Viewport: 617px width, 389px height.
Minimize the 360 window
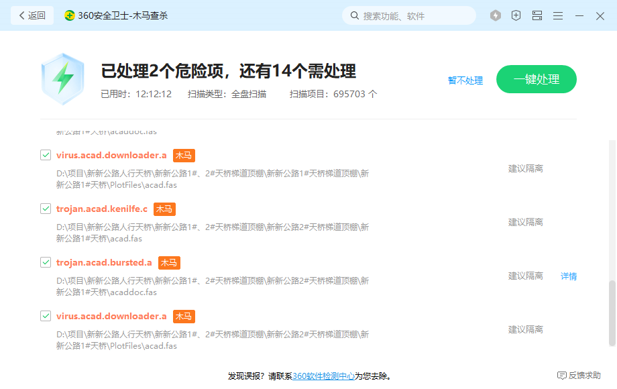click(x=579, y=15)
